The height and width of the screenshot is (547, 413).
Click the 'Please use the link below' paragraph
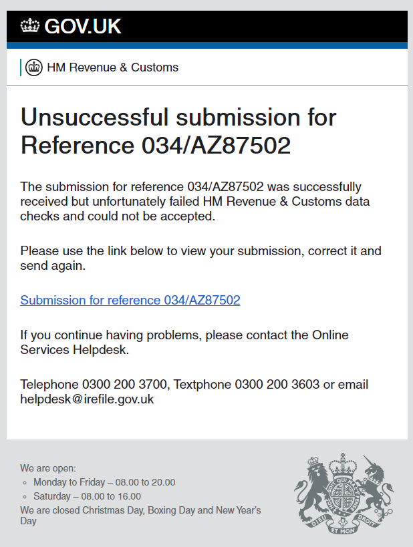tap(200, 258)
